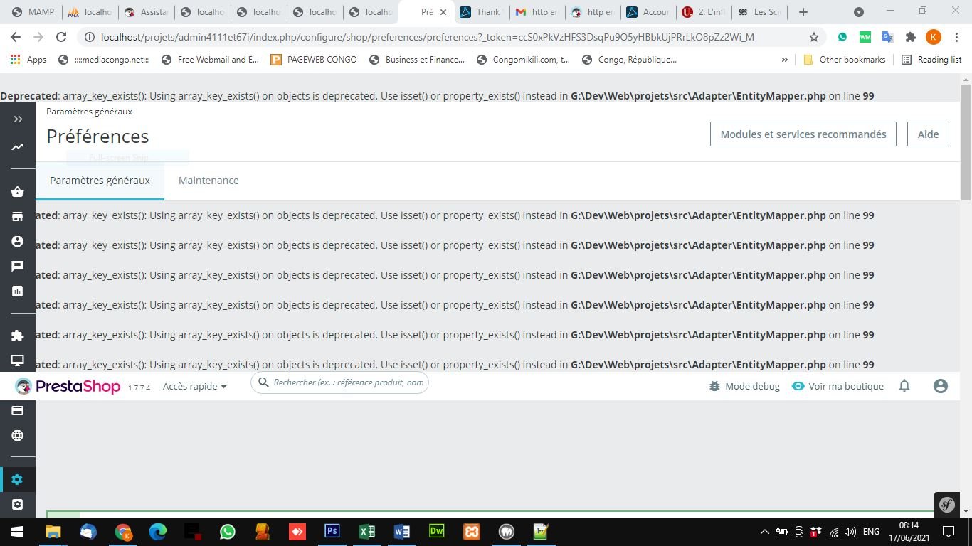Expand hidden bookmarks chevron
Screen dimensions: 972x546
(785, 60)
